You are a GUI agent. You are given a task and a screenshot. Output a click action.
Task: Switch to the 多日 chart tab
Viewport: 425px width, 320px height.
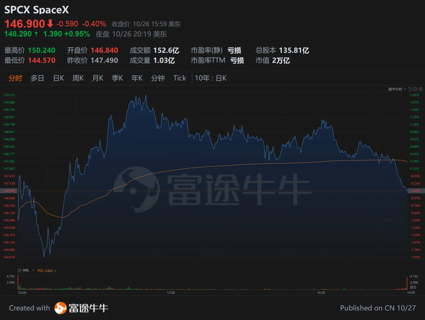point(37,78)
